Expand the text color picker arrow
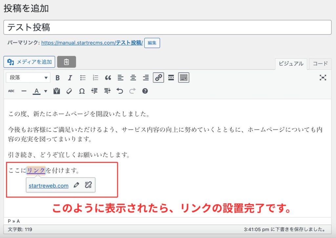 tap(46, 91)
